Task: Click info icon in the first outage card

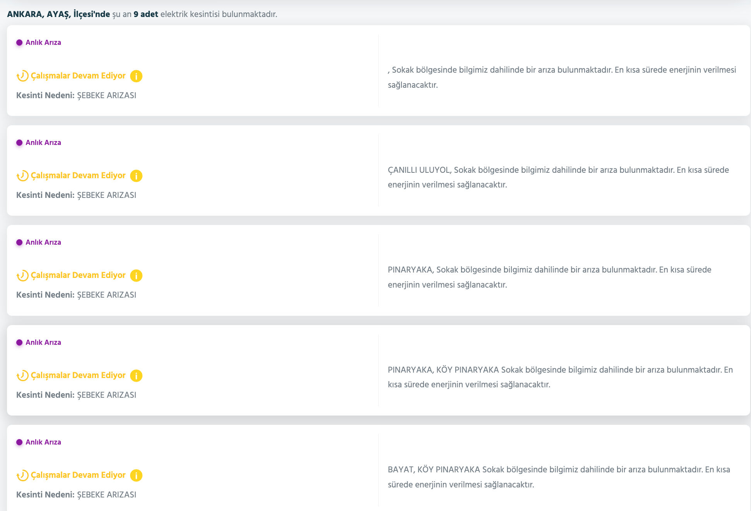Action: 136,76
